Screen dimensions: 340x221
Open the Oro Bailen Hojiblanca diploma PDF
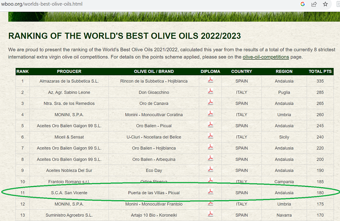click(210, 147)
